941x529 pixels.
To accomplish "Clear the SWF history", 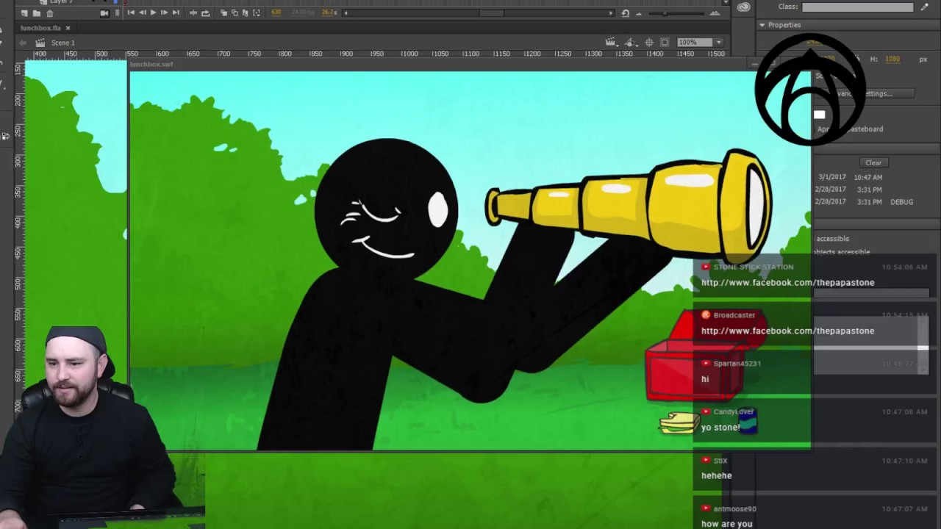I will point(873,163).
